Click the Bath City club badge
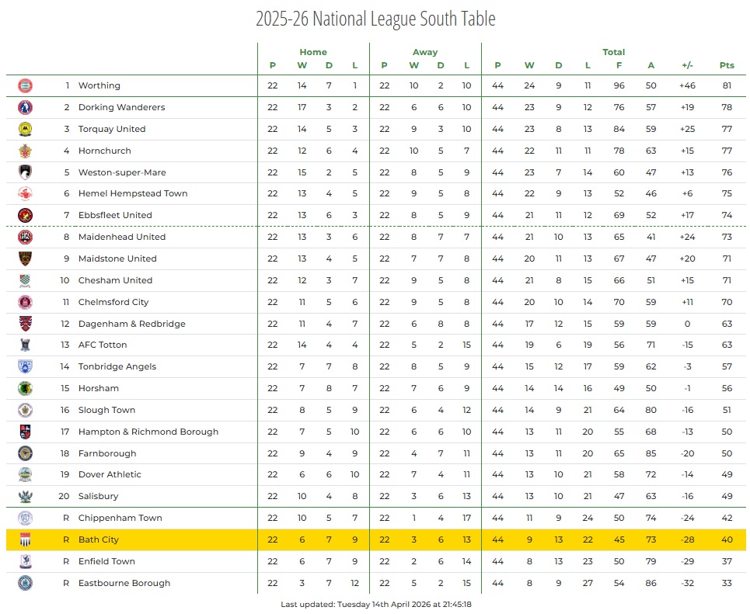 [x=25, y=539]
